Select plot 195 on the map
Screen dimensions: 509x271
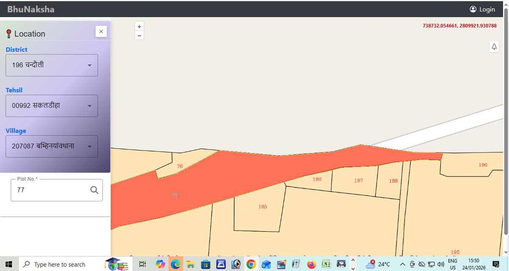pyautogui.click(x=455, y=252)
